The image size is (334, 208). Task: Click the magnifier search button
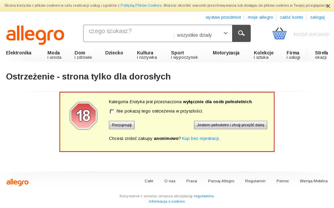click(241, 33)
